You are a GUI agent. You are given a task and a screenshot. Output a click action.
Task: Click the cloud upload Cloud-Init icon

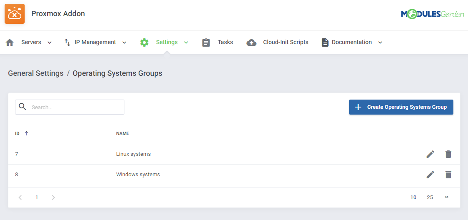[251, 42]
